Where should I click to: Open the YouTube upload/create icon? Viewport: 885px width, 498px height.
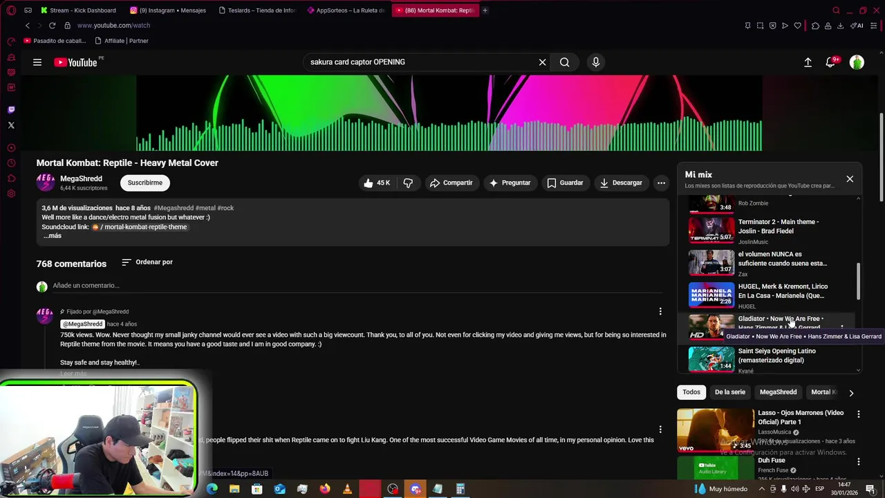[808, 62]
